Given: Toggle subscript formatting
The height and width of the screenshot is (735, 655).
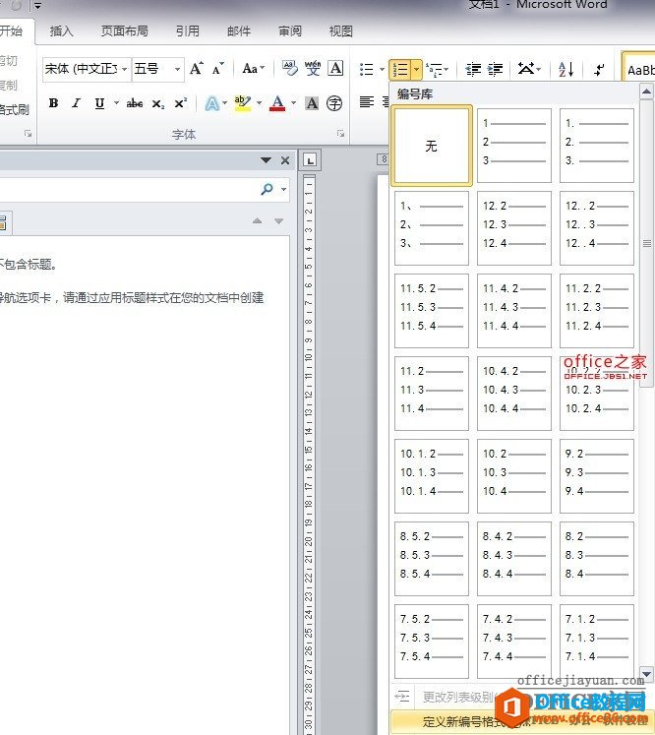Looking at the screenshot, I should (158, 103).
